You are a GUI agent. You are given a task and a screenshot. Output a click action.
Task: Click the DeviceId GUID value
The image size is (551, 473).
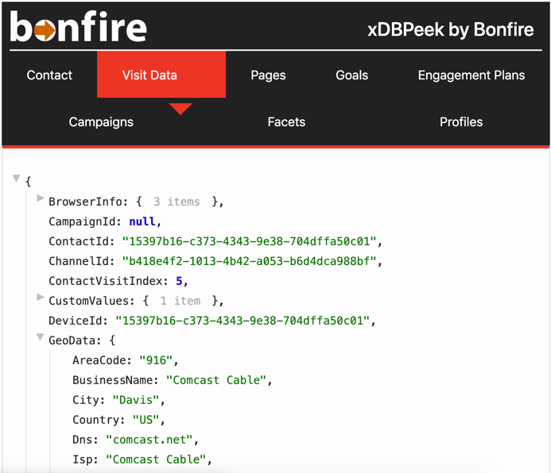click(x=243, y=321)
